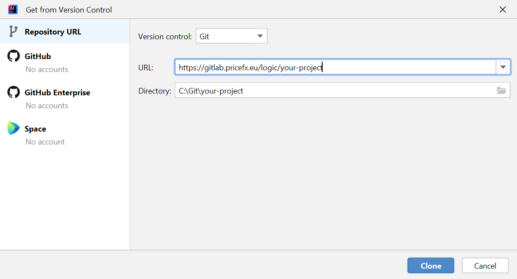Screen dimensions: 517x279
Task: Click the GitHub octocat icon
Action: point(14,56)
